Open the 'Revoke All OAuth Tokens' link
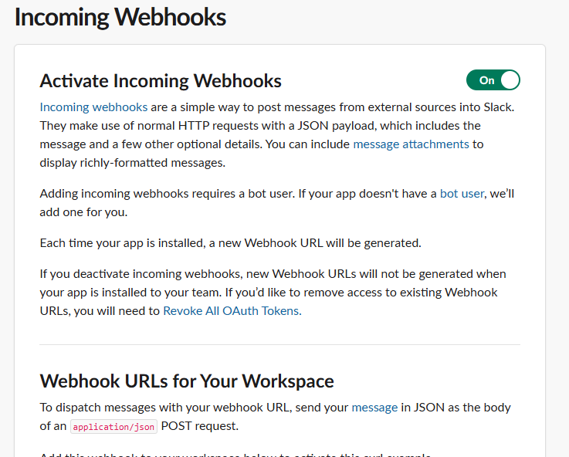The width and height of the screenshot is (569, 457). (232, 310)
